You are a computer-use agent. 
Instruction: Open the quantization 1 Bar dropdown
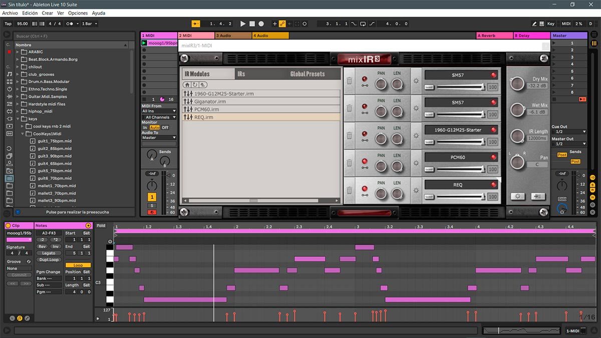click(x=90, y=24)
